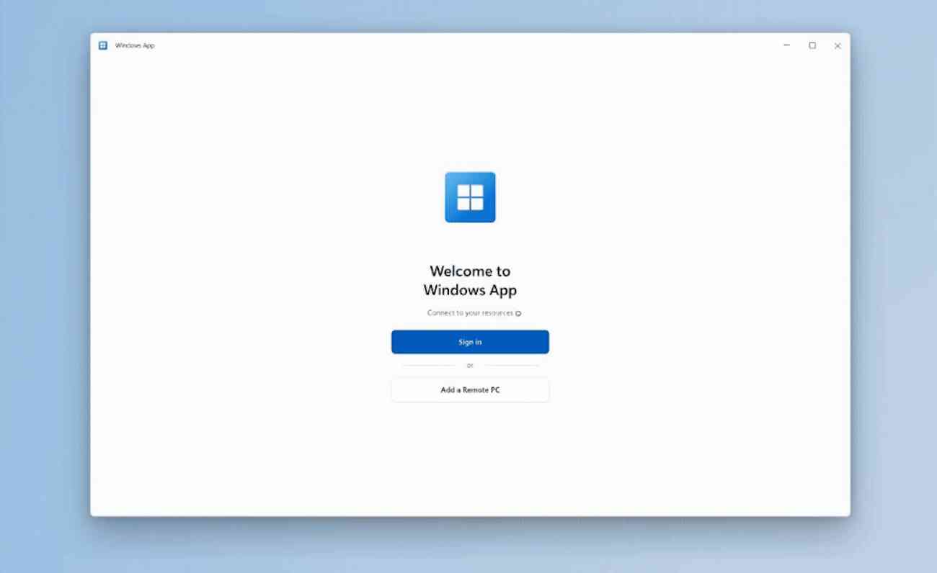This screenshot has height=573, width=937.
Task: Click the "Windows App" title bar label
Action: click(135, 45)
